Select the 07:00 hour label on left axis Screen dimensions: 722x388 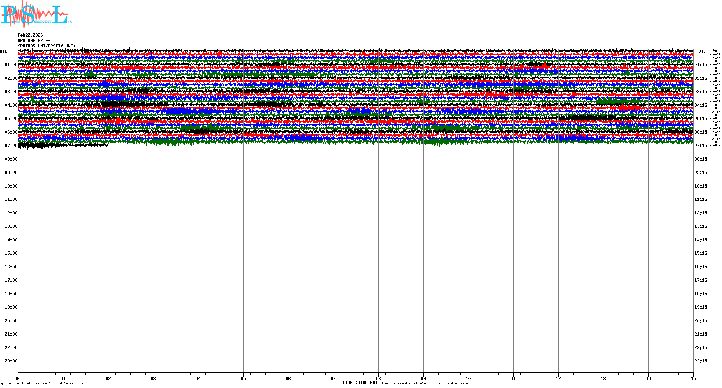tap(11, 145)
